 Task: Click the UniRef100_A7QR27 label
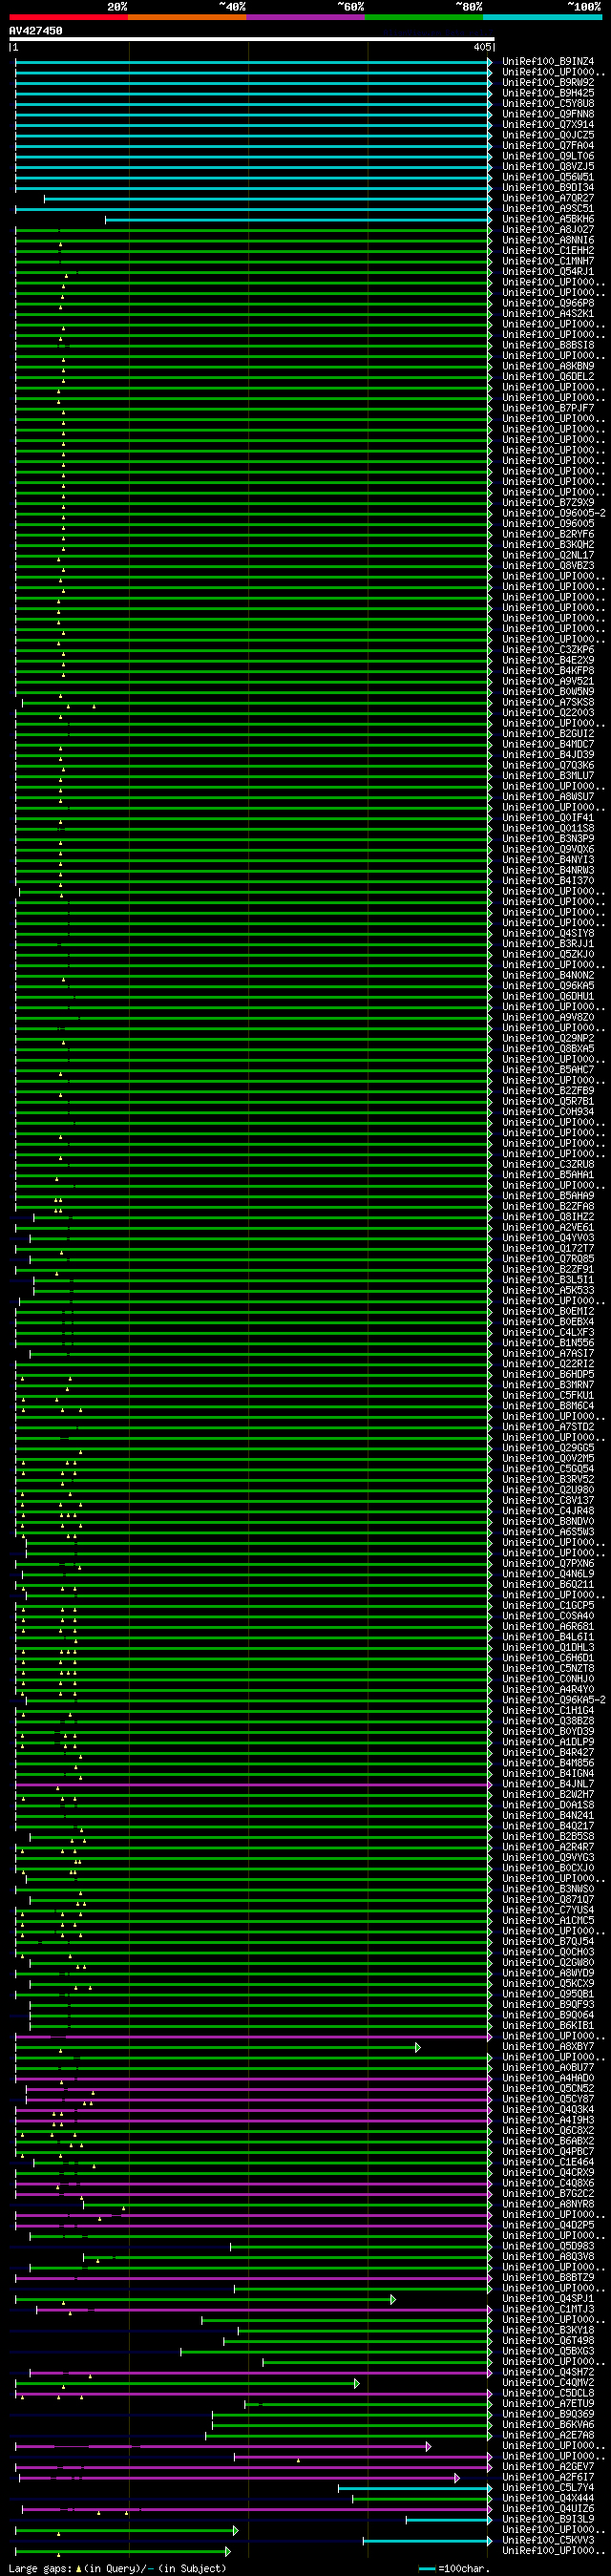(548, 198)
